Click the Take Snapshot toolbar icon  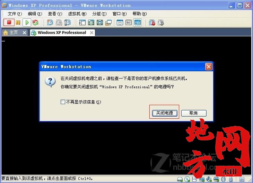pyautogui.click(x=50, y=22)
